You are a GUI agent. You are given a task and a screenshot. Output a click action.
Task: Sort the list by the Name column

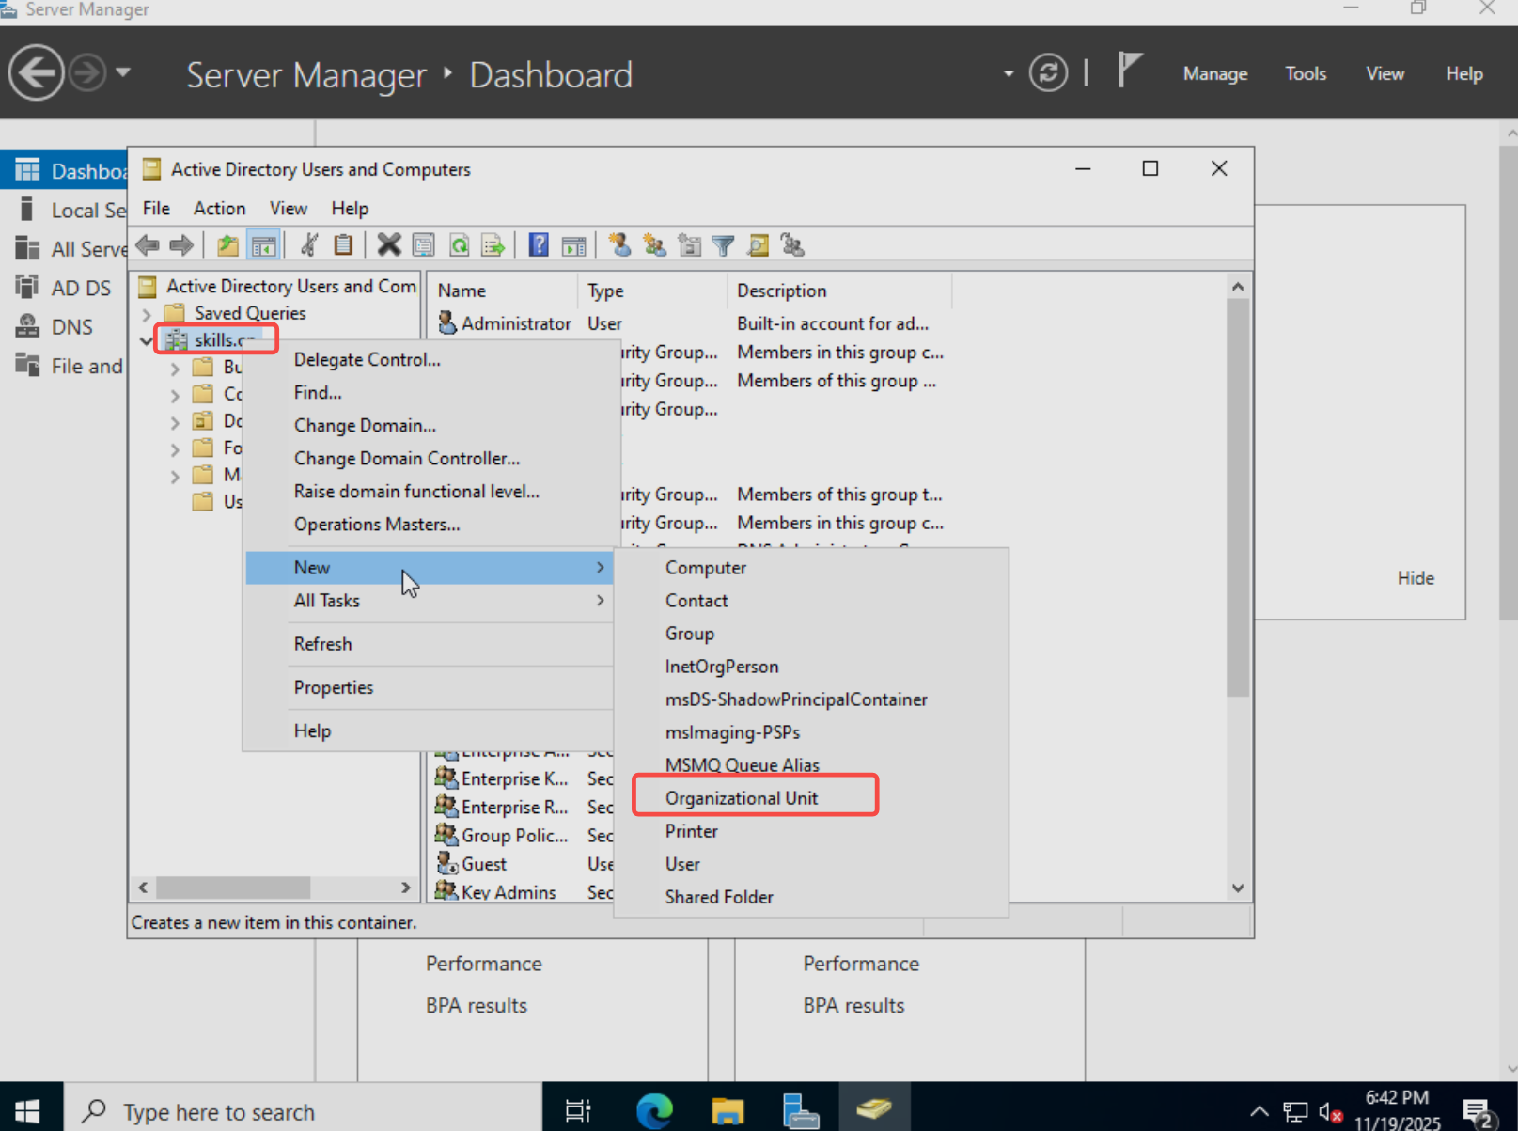click(x=502, y=291)
